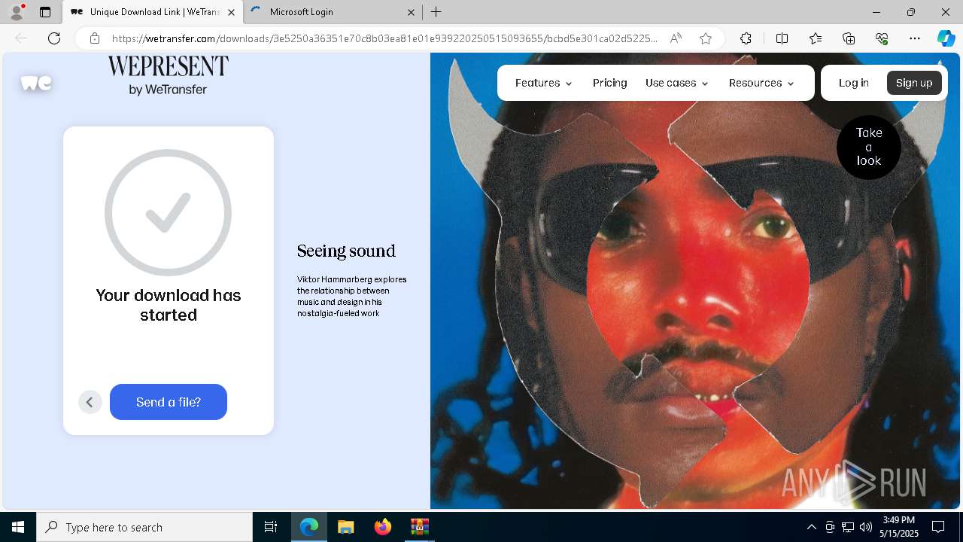Click the volume speaker tray icon
Viewport: 963px width, 542px height.
[866, 527]
